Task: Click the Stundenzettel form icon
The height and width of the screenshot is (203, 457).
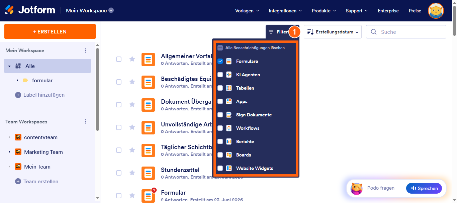Action: click(148, 173)
